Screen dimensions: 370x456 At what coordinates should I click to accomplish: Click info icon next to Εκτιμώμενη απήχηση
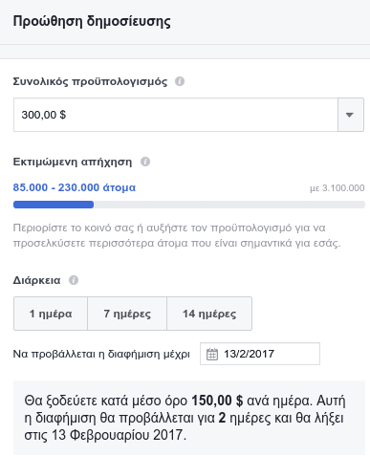145,162
